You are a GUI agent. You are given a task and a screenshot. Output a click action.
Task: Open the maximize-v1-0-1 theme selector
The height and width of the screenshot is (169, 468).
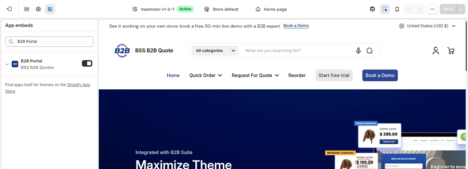pos(157,9)
